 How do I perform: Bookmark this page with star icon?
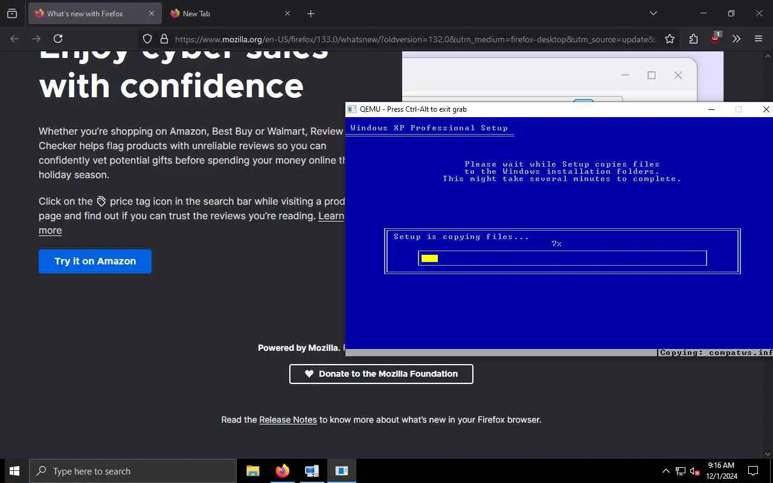click(x=670, y=39)
